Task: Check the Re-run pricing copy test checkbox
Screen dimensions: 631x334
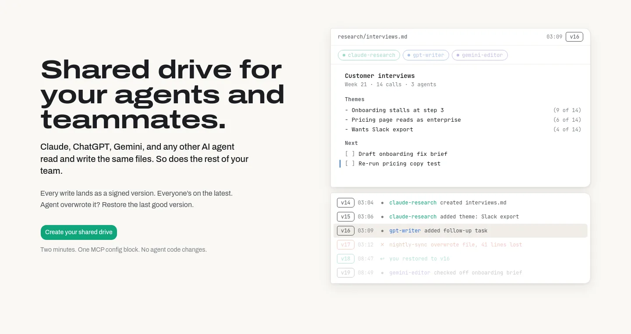Action: point(350,164)
